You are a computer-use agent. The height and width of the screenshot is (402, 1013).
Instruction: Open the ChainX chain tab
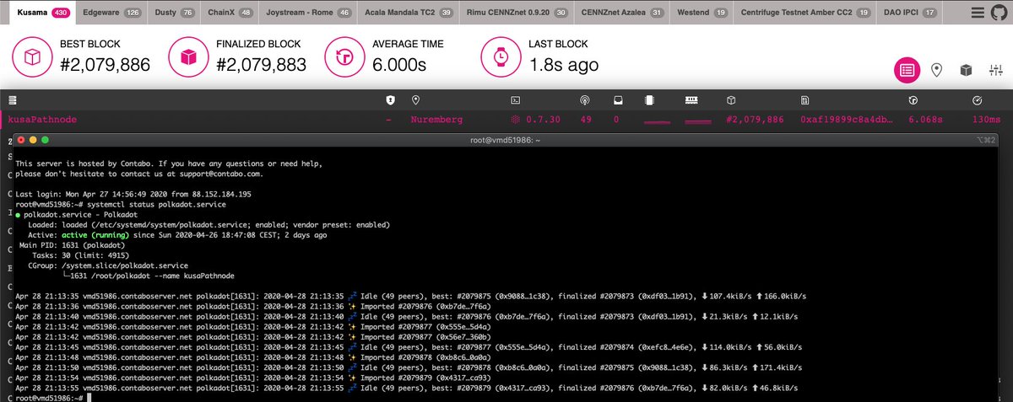pyautogui.click(x=230, y=13)
